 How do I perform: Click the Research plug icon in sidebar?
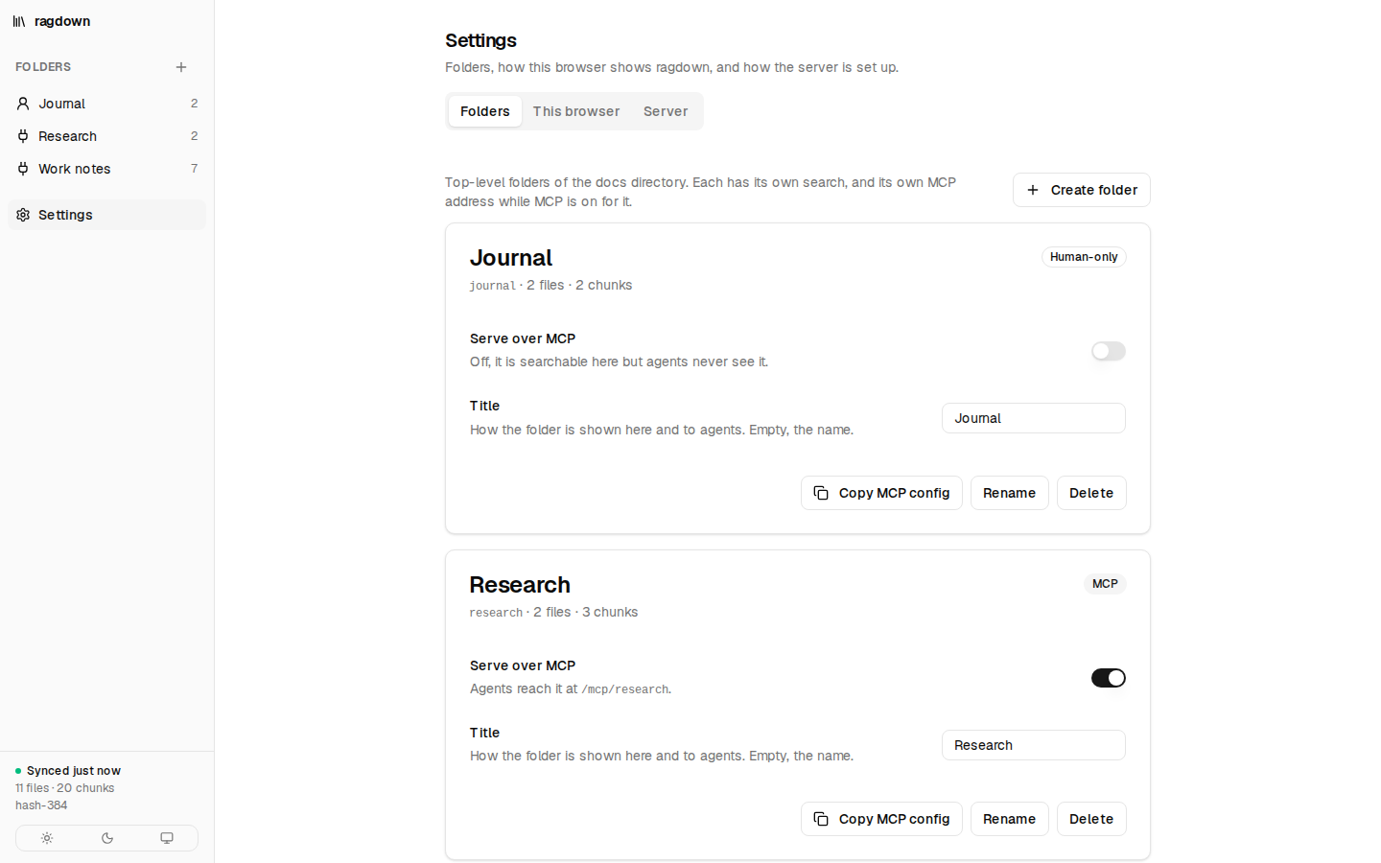(23, 136)
